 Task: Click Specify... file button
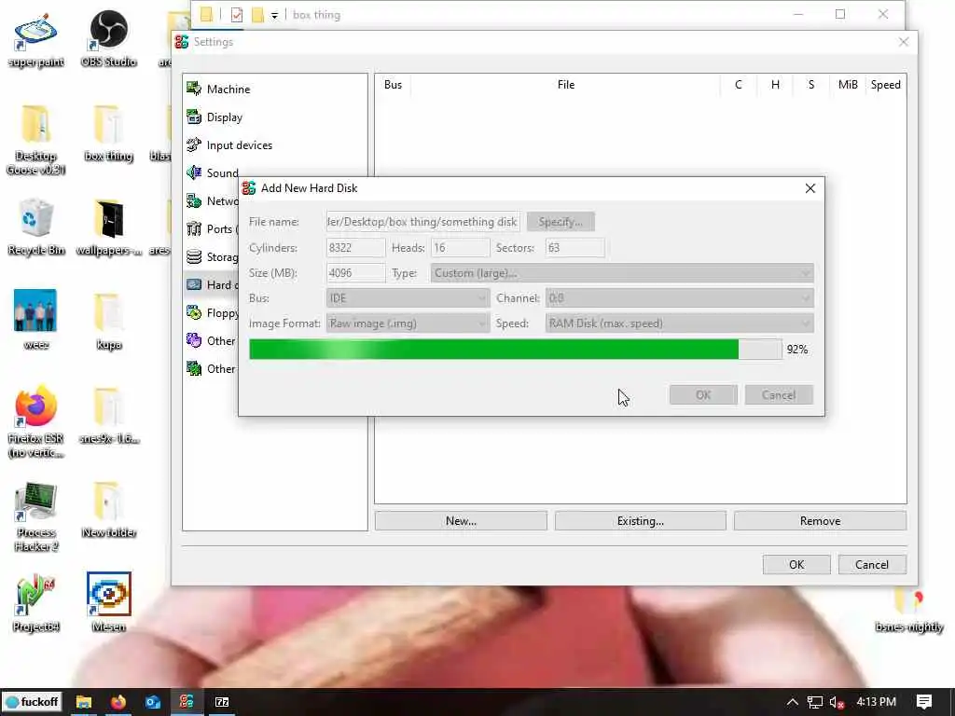coord(561,222)
